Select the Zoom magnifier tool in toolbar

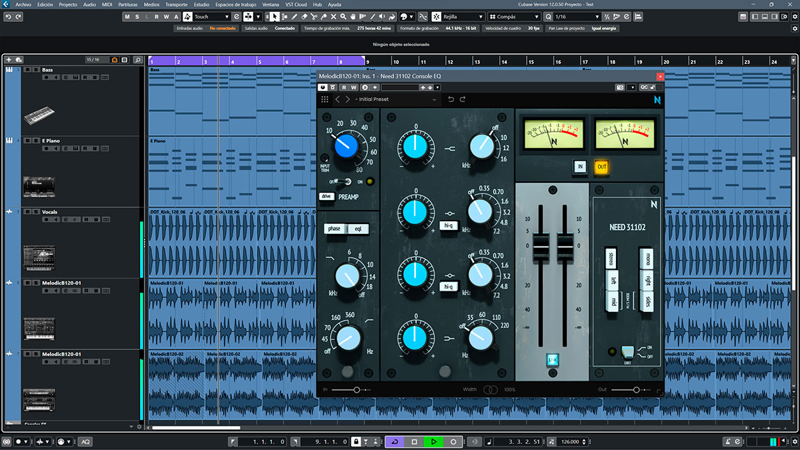click(x=343, y=16)
